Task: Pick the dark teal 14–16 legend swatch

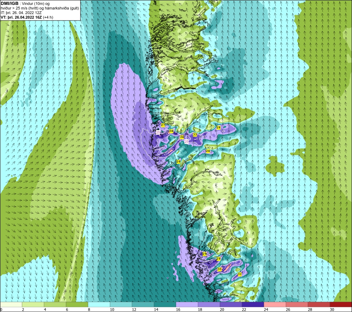Action: pos(165,304)
